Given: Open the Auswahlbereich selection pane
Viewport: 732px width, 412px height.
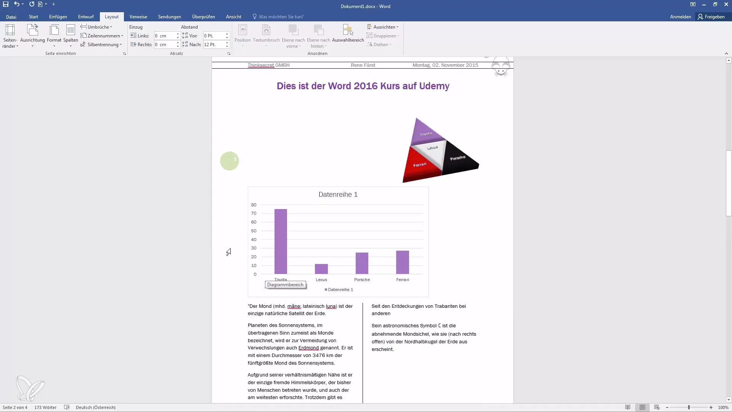Looking at the screenshot, I should tap(348, 34).
